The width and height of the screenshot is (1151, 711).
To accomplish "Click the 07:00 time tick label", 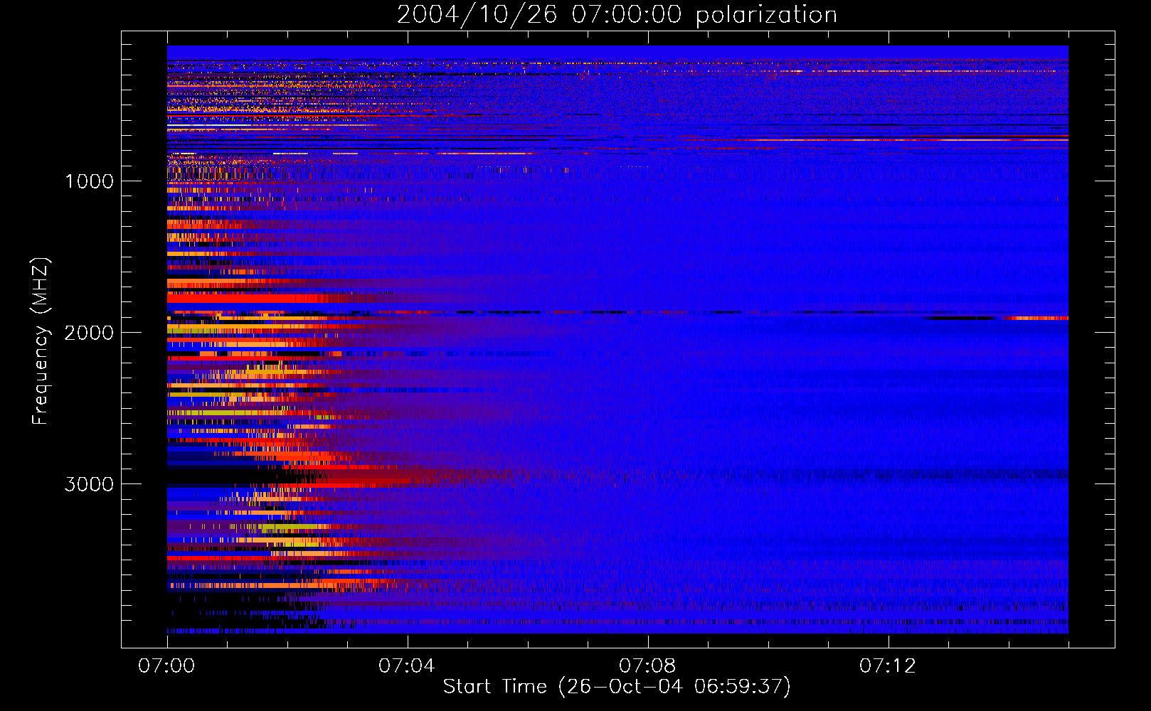I will (x=166, y=666).
